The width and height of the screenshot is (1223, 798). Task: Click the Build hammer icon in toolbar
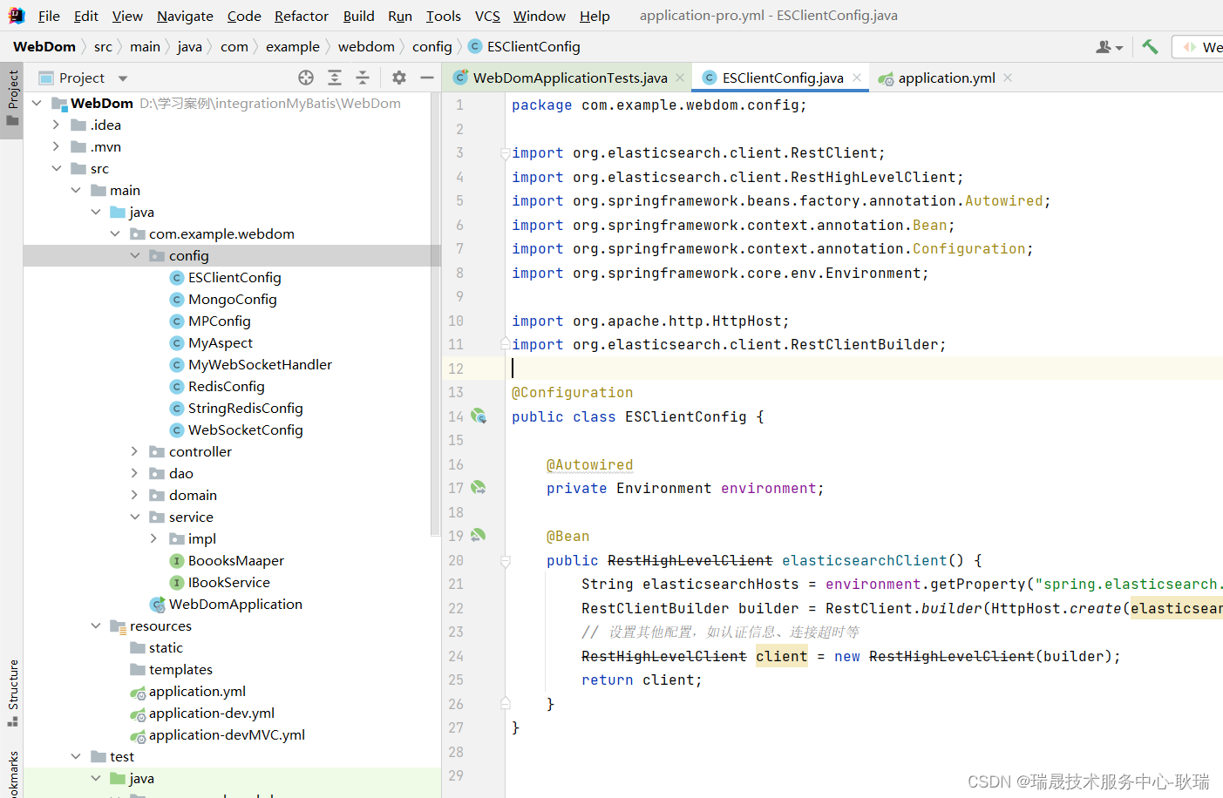coord(1150,47)
